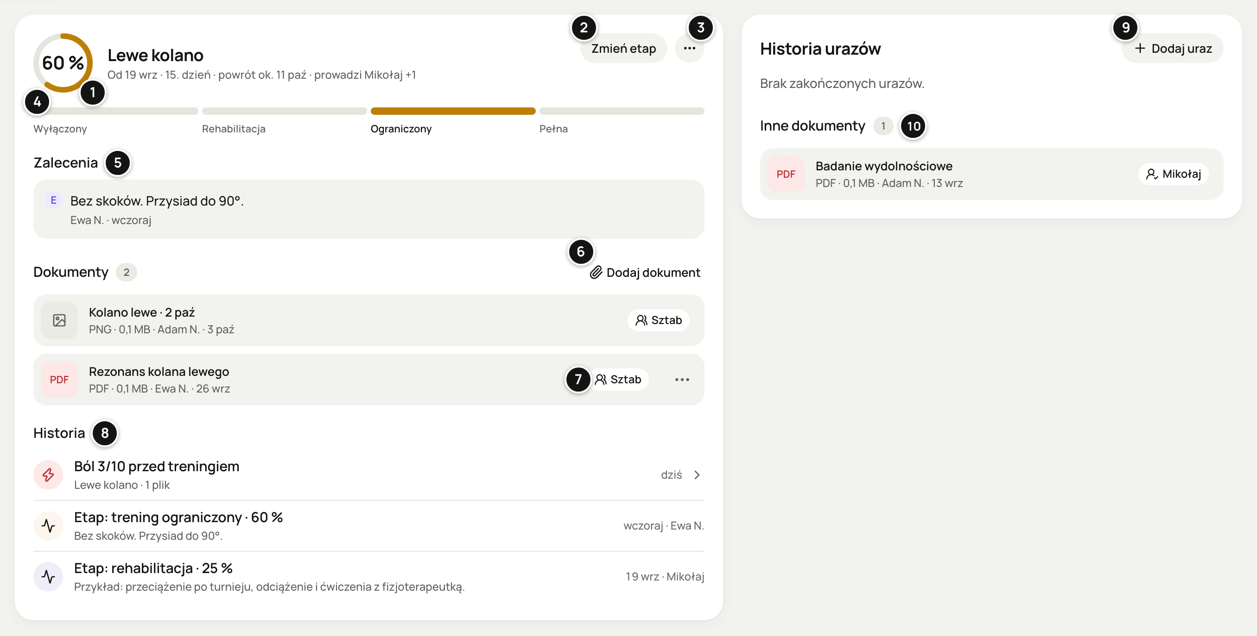The height and width of the screenshot is (636, 1257).
Task: Click the E avatar in the Zalecenia note
Action: point(54,200)
